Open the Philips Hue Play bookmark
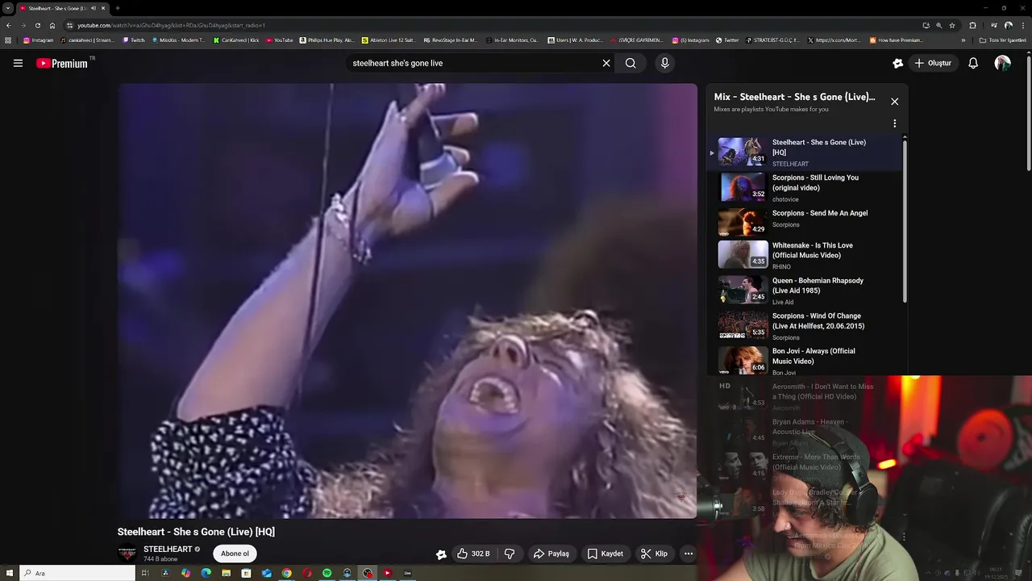 [327, 40]
